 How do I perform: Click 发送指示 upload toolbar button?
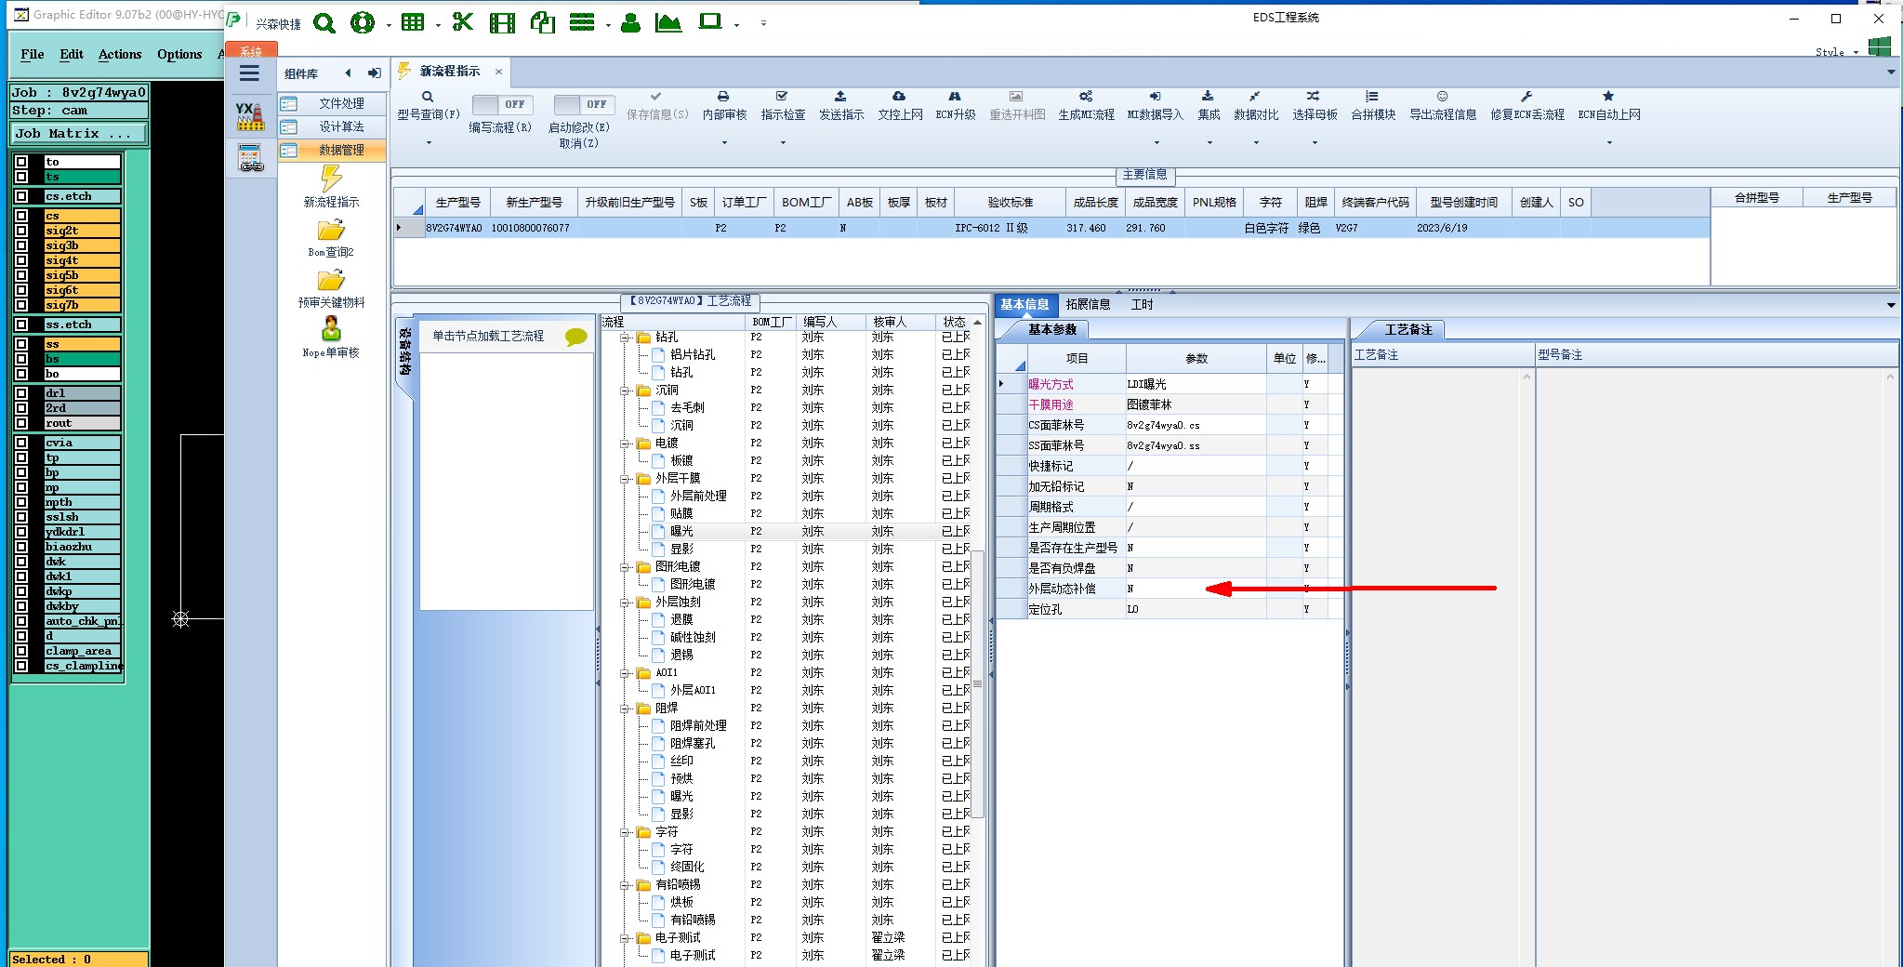pos(841,106)
